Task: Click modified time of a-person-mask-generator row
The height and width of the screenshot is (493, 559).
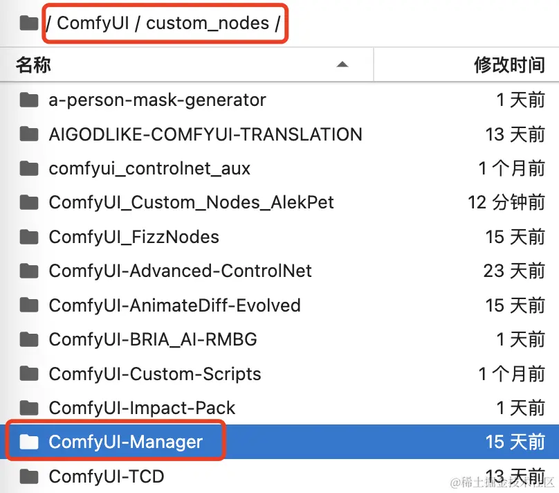Action: pyautogui.click(x=521, y=100)
